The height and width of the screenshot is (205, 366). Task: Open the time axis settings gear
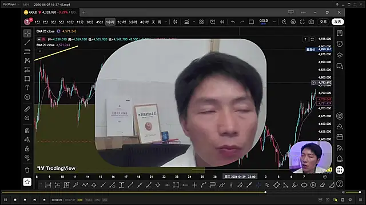point(325,177)
